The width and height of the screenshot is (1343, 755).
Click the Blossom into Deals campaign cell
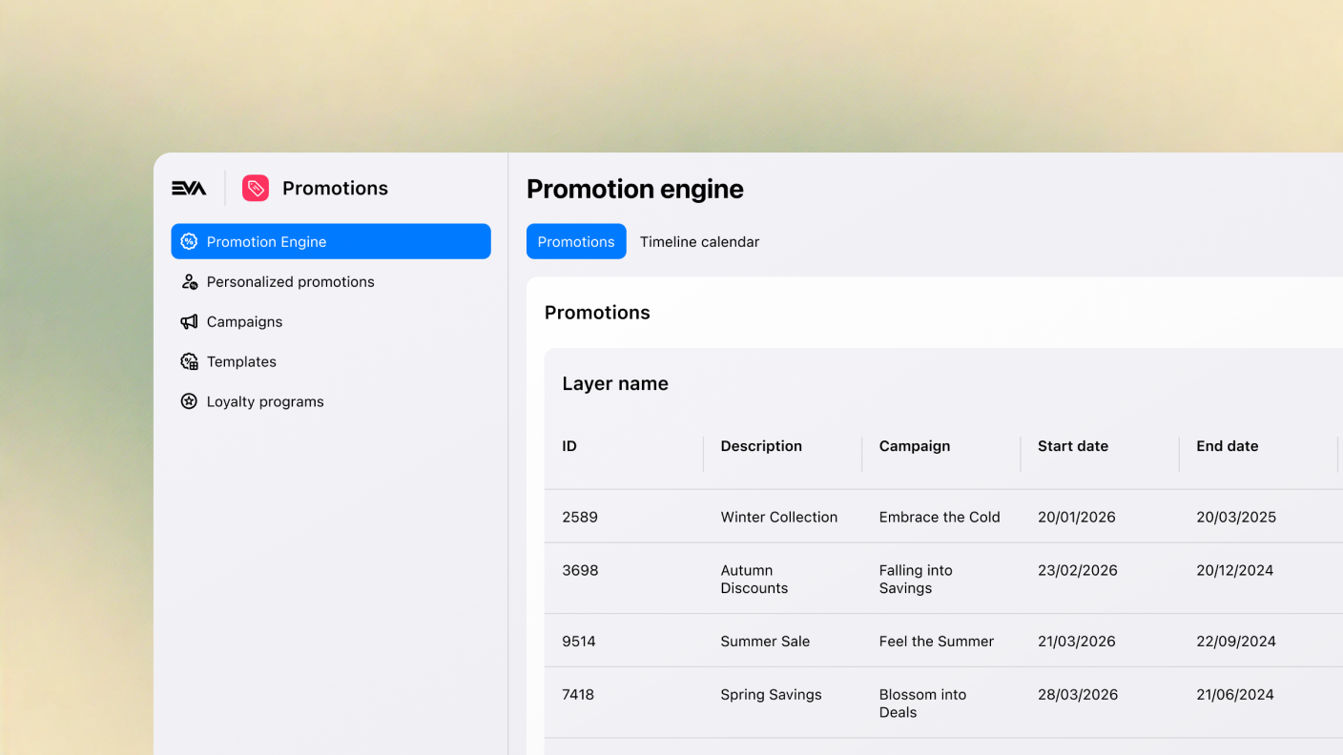[921, 703]
